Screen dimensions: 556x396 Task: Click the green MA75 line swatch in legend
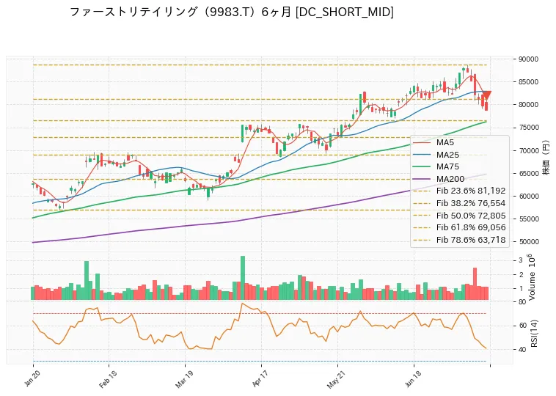click(422, 166)
